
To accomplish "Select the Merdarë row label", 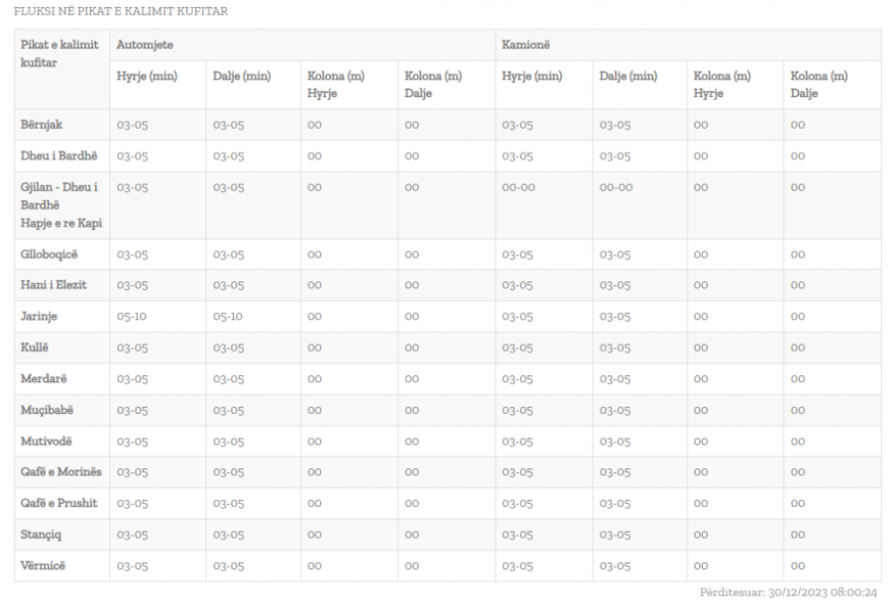I will [44, 378].
